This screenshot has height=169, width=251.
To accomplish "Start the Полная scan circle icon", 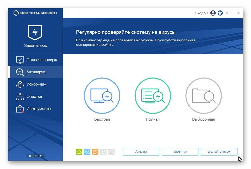I will click(x=153, y=96).
